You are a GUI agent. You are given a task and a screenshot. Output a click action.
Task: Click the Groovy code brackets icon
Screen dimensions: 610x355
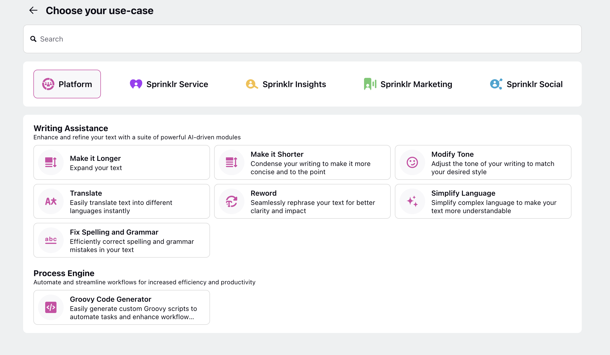(51, 307)
